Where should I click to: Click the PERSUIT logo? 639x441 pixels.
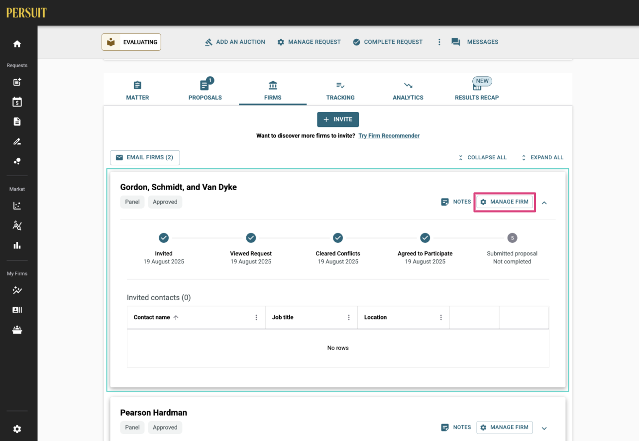(26, 13)
